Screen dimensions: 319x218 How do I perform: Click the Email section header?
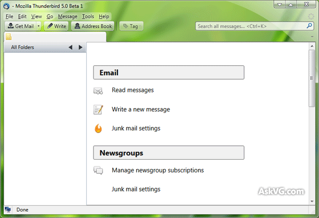coord(169,73)
